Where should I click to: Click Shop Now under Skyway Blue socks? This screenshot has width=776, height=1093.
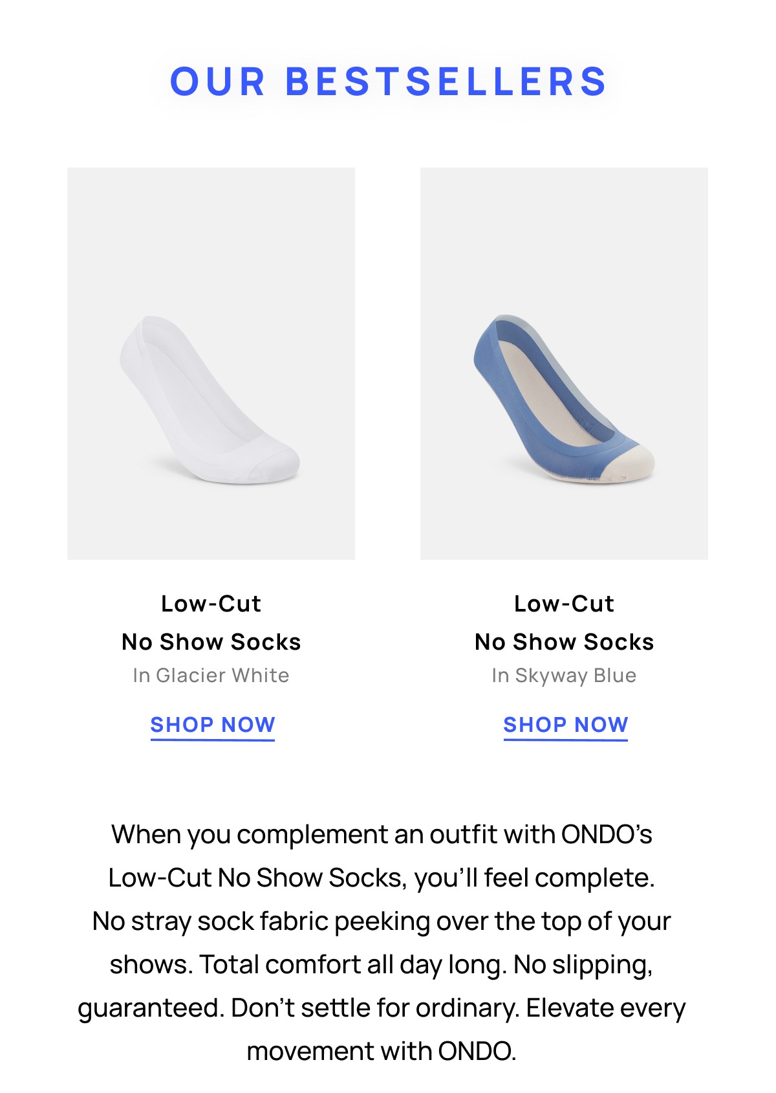click(566, 725)
